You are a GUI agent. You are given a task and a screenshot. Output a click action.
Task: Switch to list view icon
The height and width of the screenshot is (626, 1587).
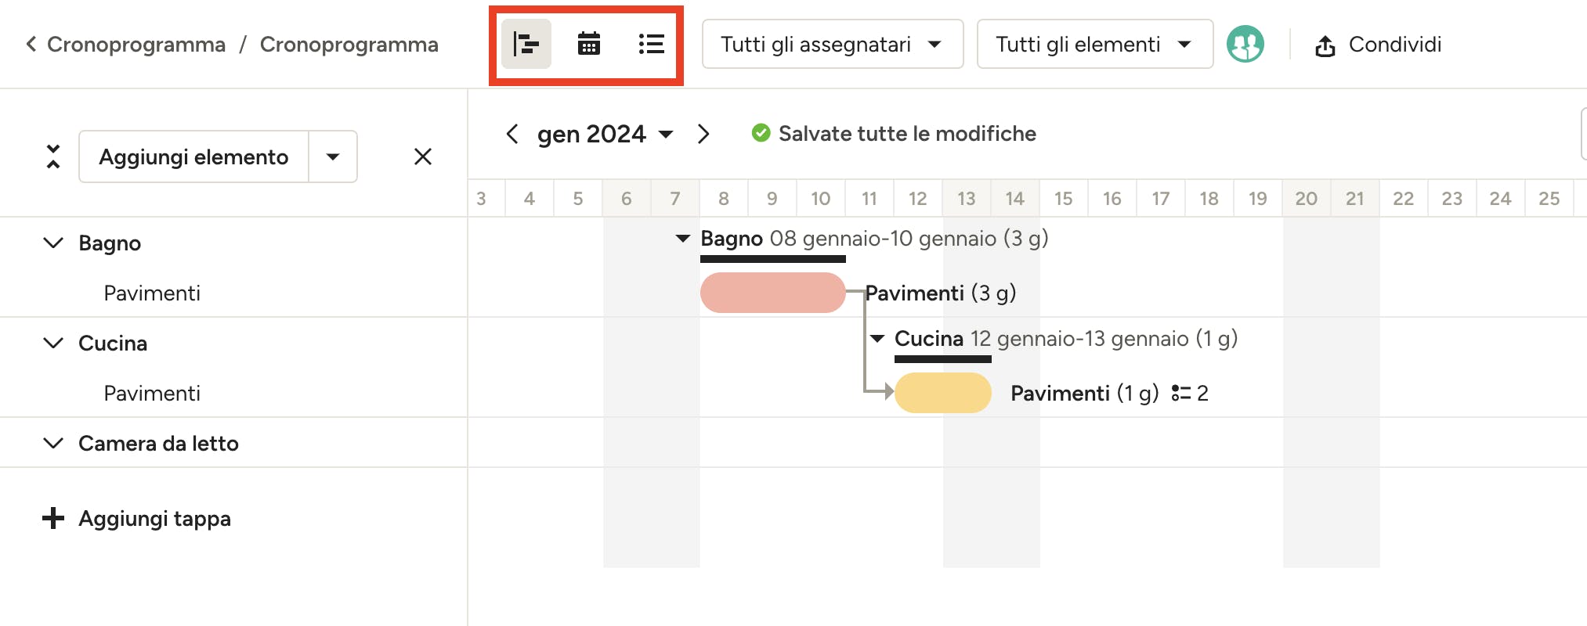click(651, 45)
